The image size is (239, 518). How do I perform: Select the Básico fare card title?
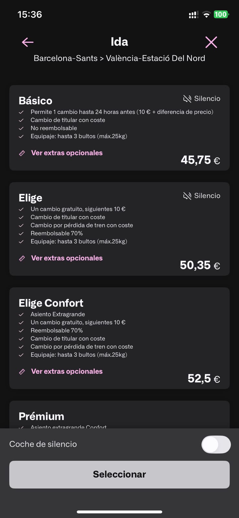[x=36, y=101]
